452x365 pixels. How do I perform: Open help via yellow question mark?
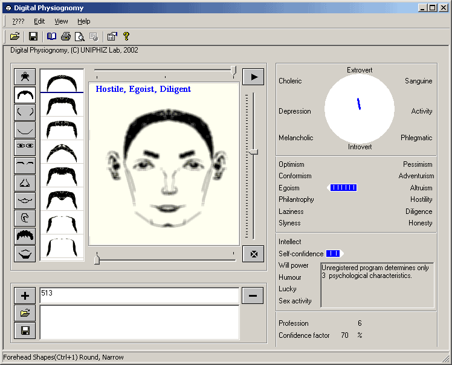[126, 36]
